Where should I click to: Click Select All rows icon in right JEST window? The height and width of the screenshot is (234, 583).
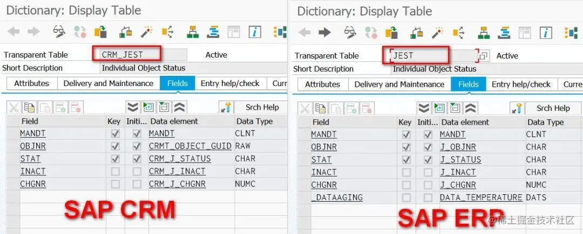(x=439, y=108)
